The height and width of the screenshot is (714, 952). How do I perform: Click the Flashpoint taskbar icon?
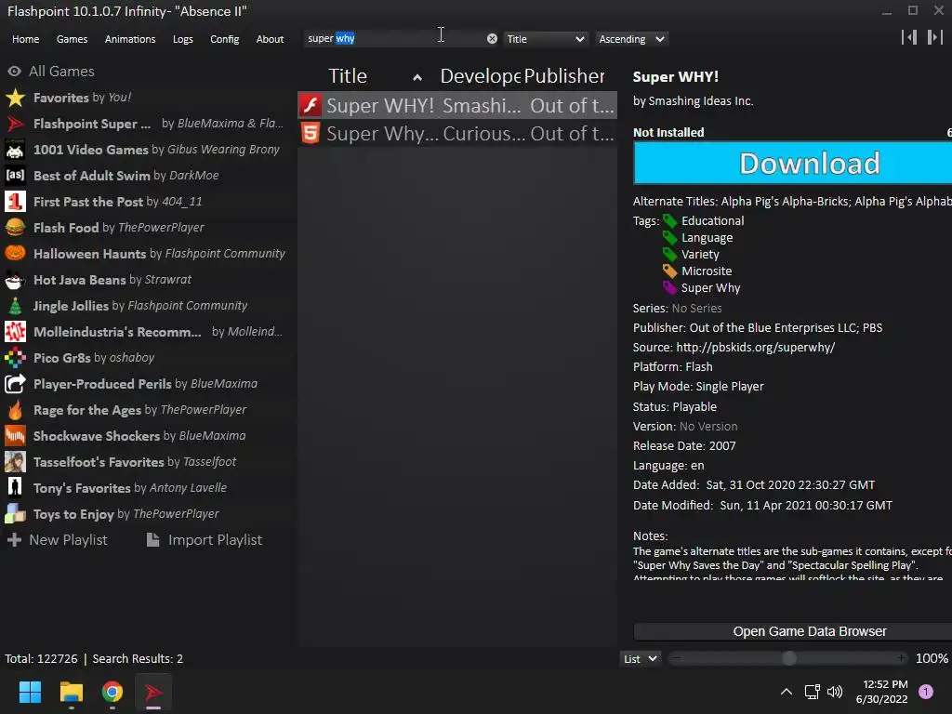point(153,692)
